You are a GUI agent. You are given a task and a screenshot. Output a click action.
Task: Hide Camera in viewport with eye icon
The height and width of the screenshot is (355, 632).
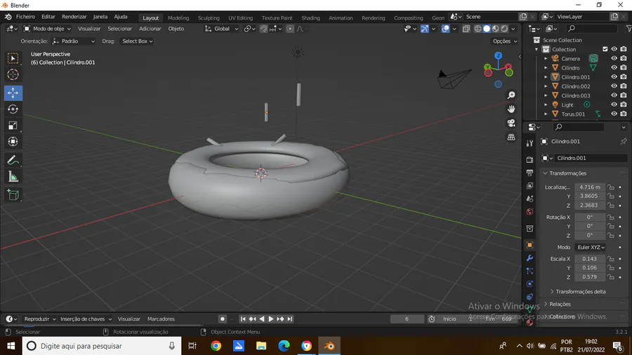[x=614, y=58]
